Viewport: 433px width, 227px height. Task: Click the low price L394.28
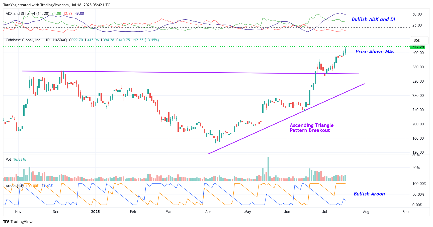(x=108, y=40)
